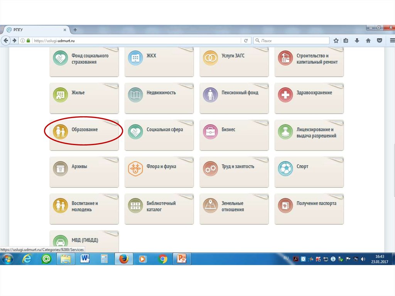Open the Mail.ru agent taskbar icon

pos(46,259)
